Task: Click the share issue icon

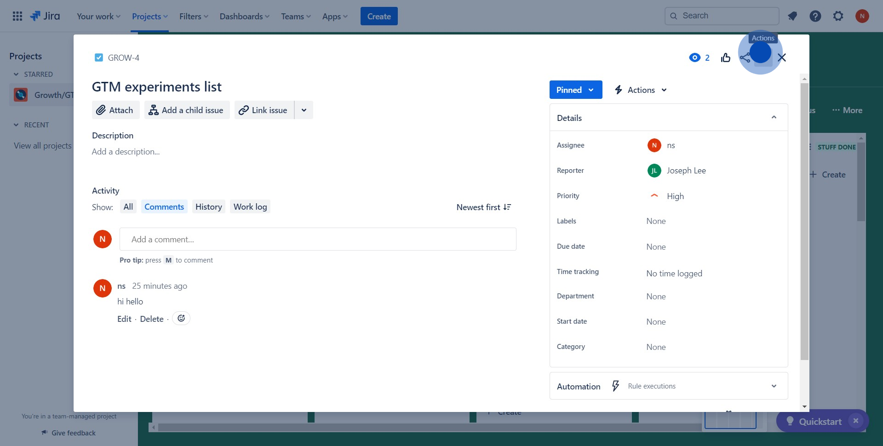Action: pyautogui.click(x=745, y=58)
